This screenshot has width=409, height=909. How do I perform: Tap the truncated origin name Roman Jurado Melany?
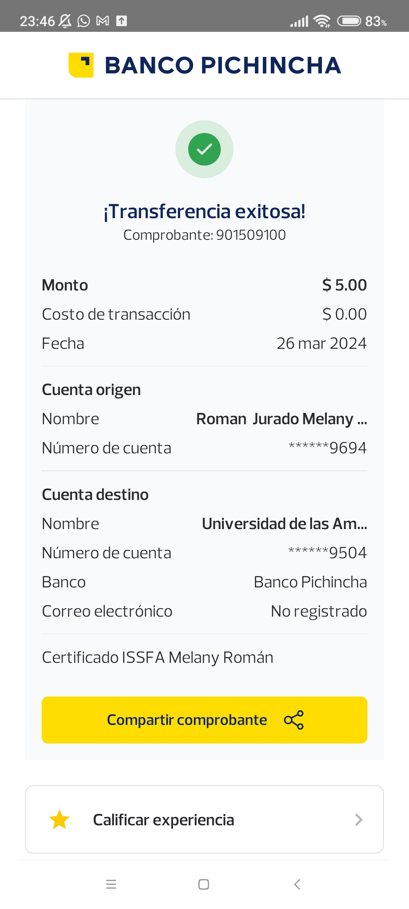coord(281,419)
